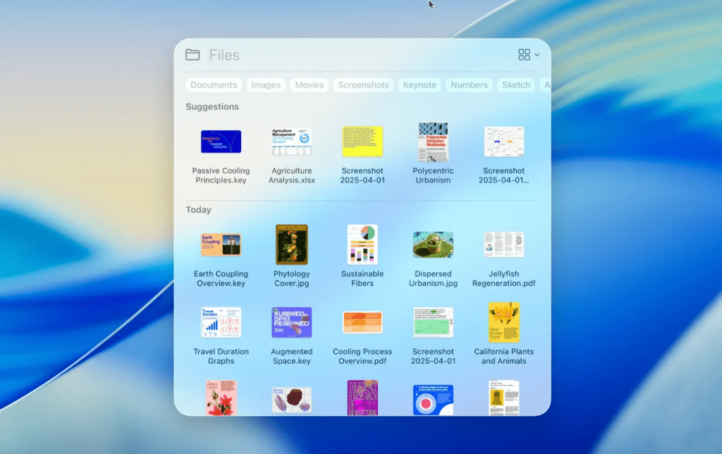Open the Sustainable Fibers file
The height and width of the screenshot is (454, 722).
(362, 256)
